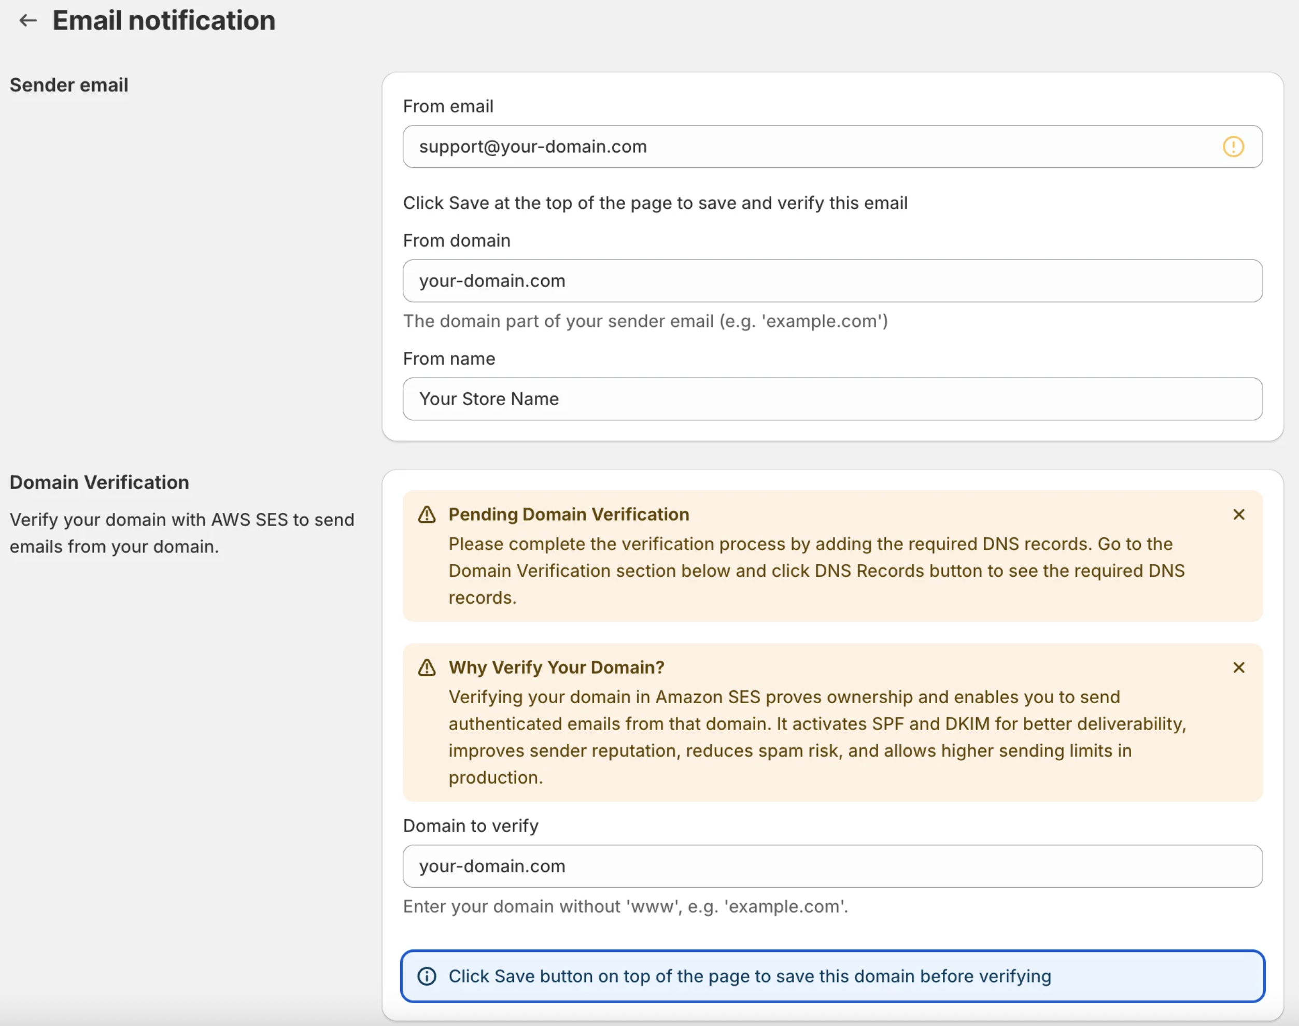
Task: Click 'The domain part of your sender email' hint
Action: click(645, 321)
